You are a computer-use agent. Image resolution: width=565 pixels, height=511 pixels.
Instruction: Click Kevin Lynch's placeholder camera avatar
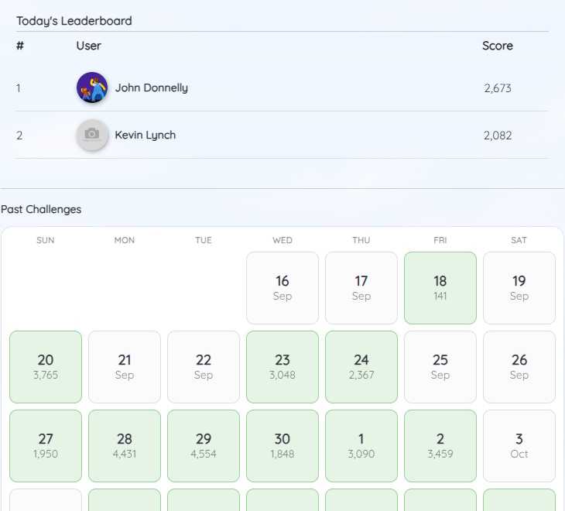[x=92, y=135]
